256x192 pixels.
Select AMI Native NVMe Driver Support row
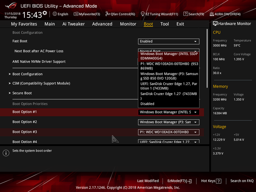(39, 61)
